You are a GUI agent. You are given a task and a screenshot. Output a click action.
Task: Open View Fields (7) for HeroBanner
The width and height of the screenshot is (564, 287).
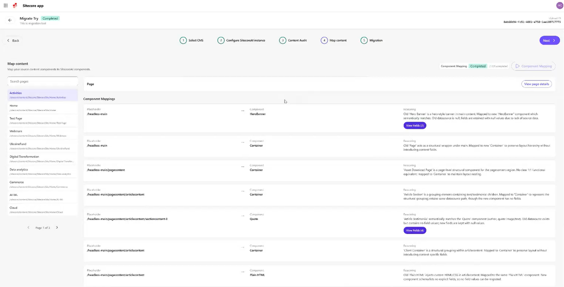pyautogui.click(x=414, y=125)
